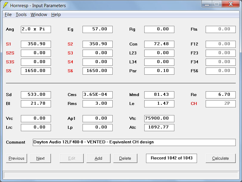Click the Previous record button
The width and height of the screenshot is (242, 182).
click(x=16, y=158)
